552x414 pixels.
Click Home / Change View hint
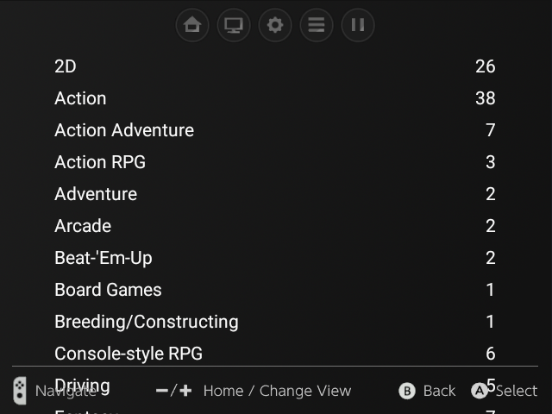click(x=276, y=391)
